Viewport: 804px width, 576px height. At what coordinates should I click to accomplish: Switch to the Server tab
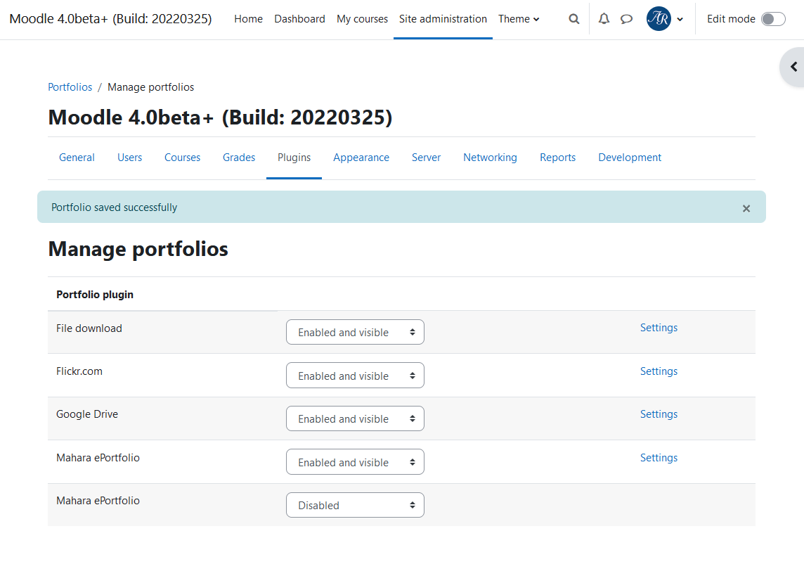tap(426, 158)
